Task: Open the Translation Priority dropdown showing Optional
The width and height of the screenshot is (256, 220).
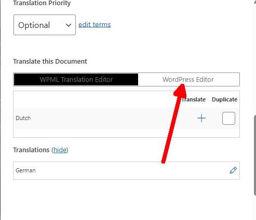Action: tap(45, 25)
